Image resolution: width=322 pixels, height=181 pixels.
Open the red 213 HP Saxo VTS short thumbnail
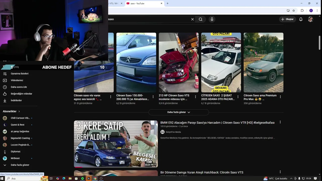coord(179,62)
